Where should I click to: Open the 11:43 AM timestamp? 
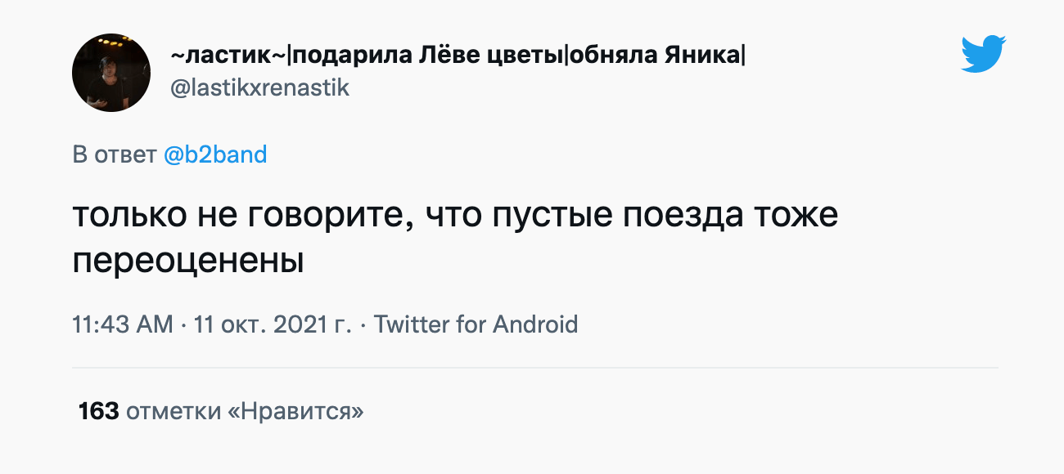point(123,324)
